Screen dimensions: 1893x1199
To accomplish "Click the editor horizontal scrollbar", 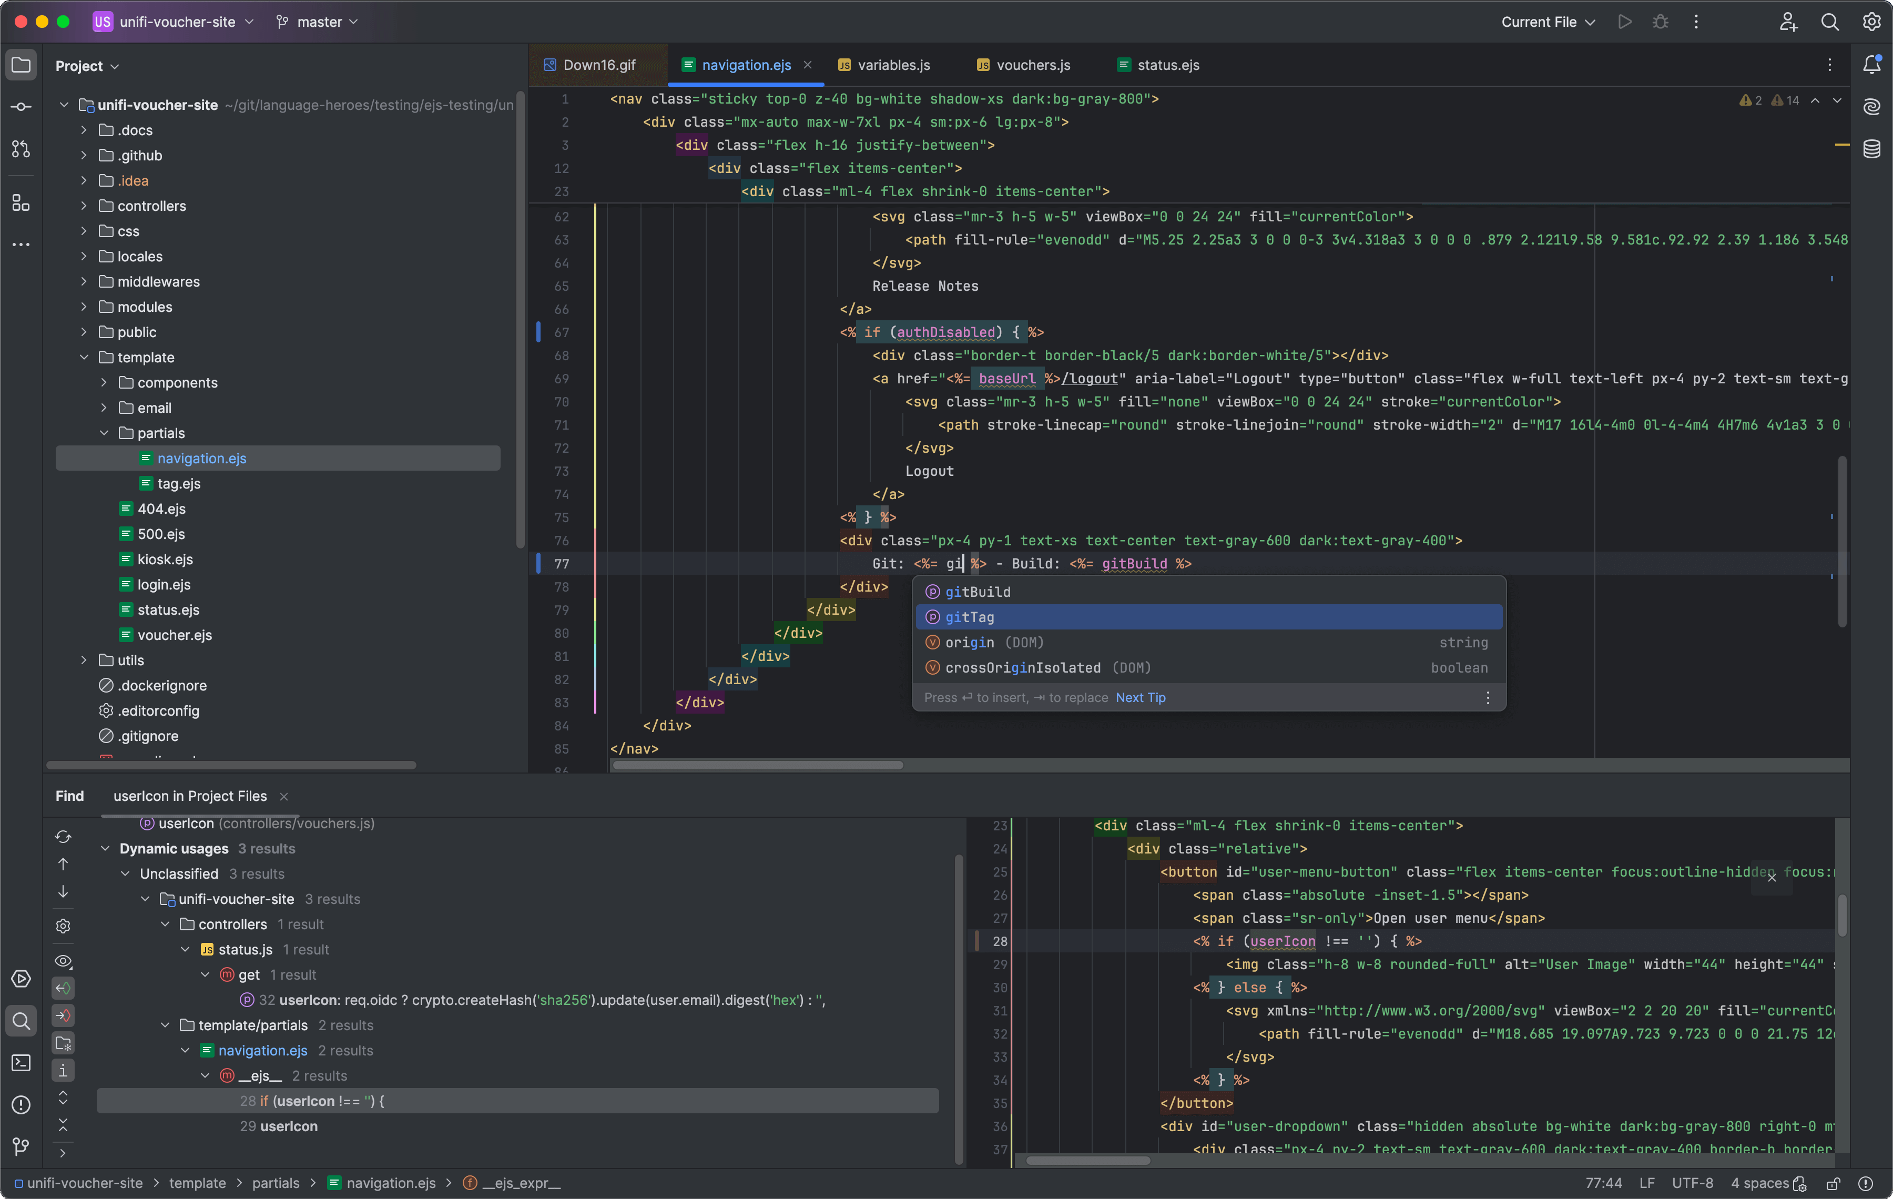I will [x=758, y=765].
